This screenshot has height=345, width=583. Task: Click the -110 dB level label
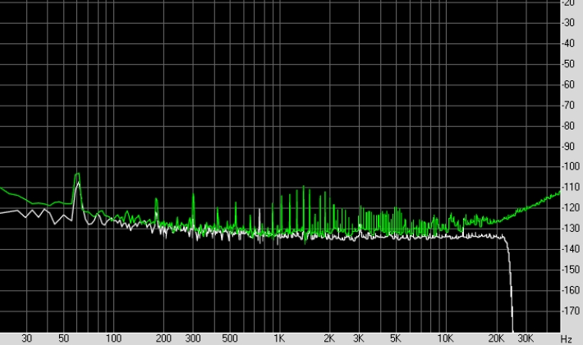click(x=570, y=188)
